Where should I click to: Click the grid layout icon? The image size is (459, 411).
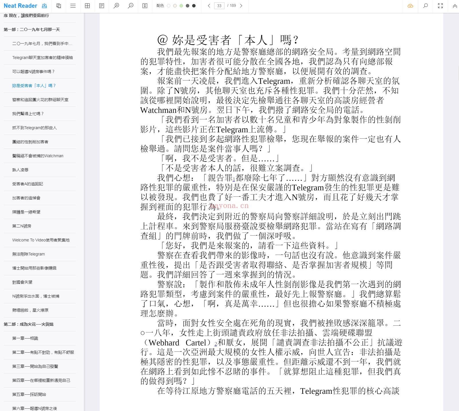87,6
